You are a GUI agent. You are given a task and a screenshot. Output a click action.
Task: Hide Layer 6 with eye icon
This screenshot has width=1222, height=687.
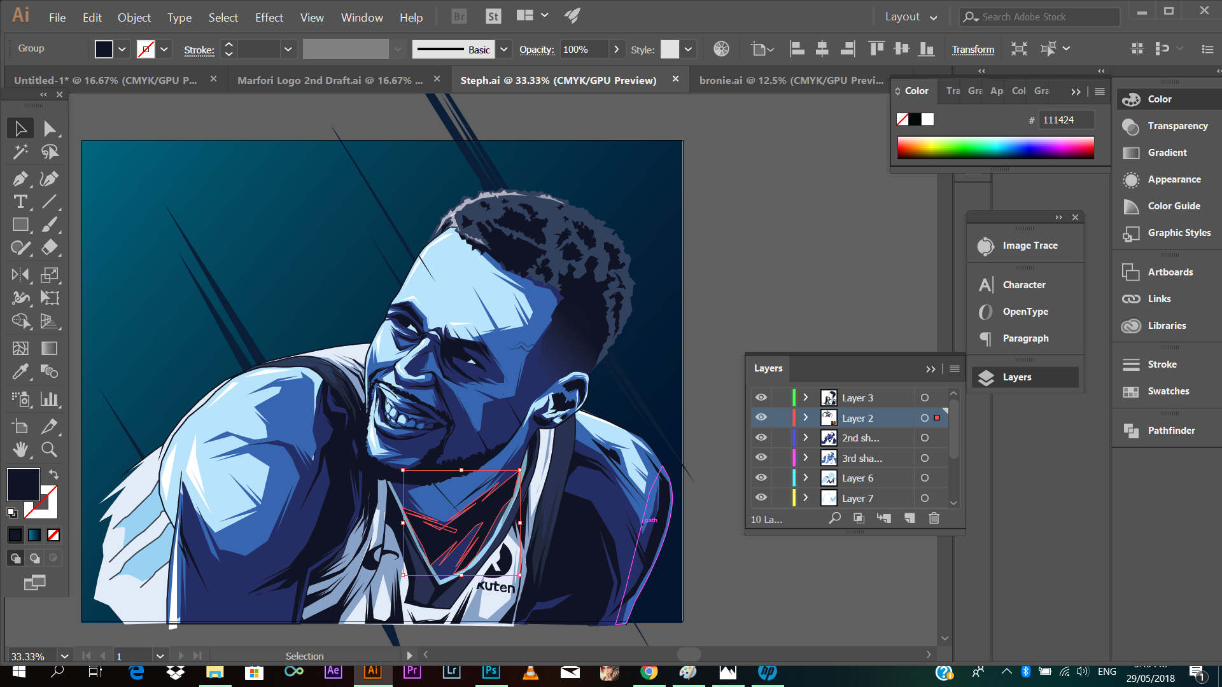tap(761, 478)
